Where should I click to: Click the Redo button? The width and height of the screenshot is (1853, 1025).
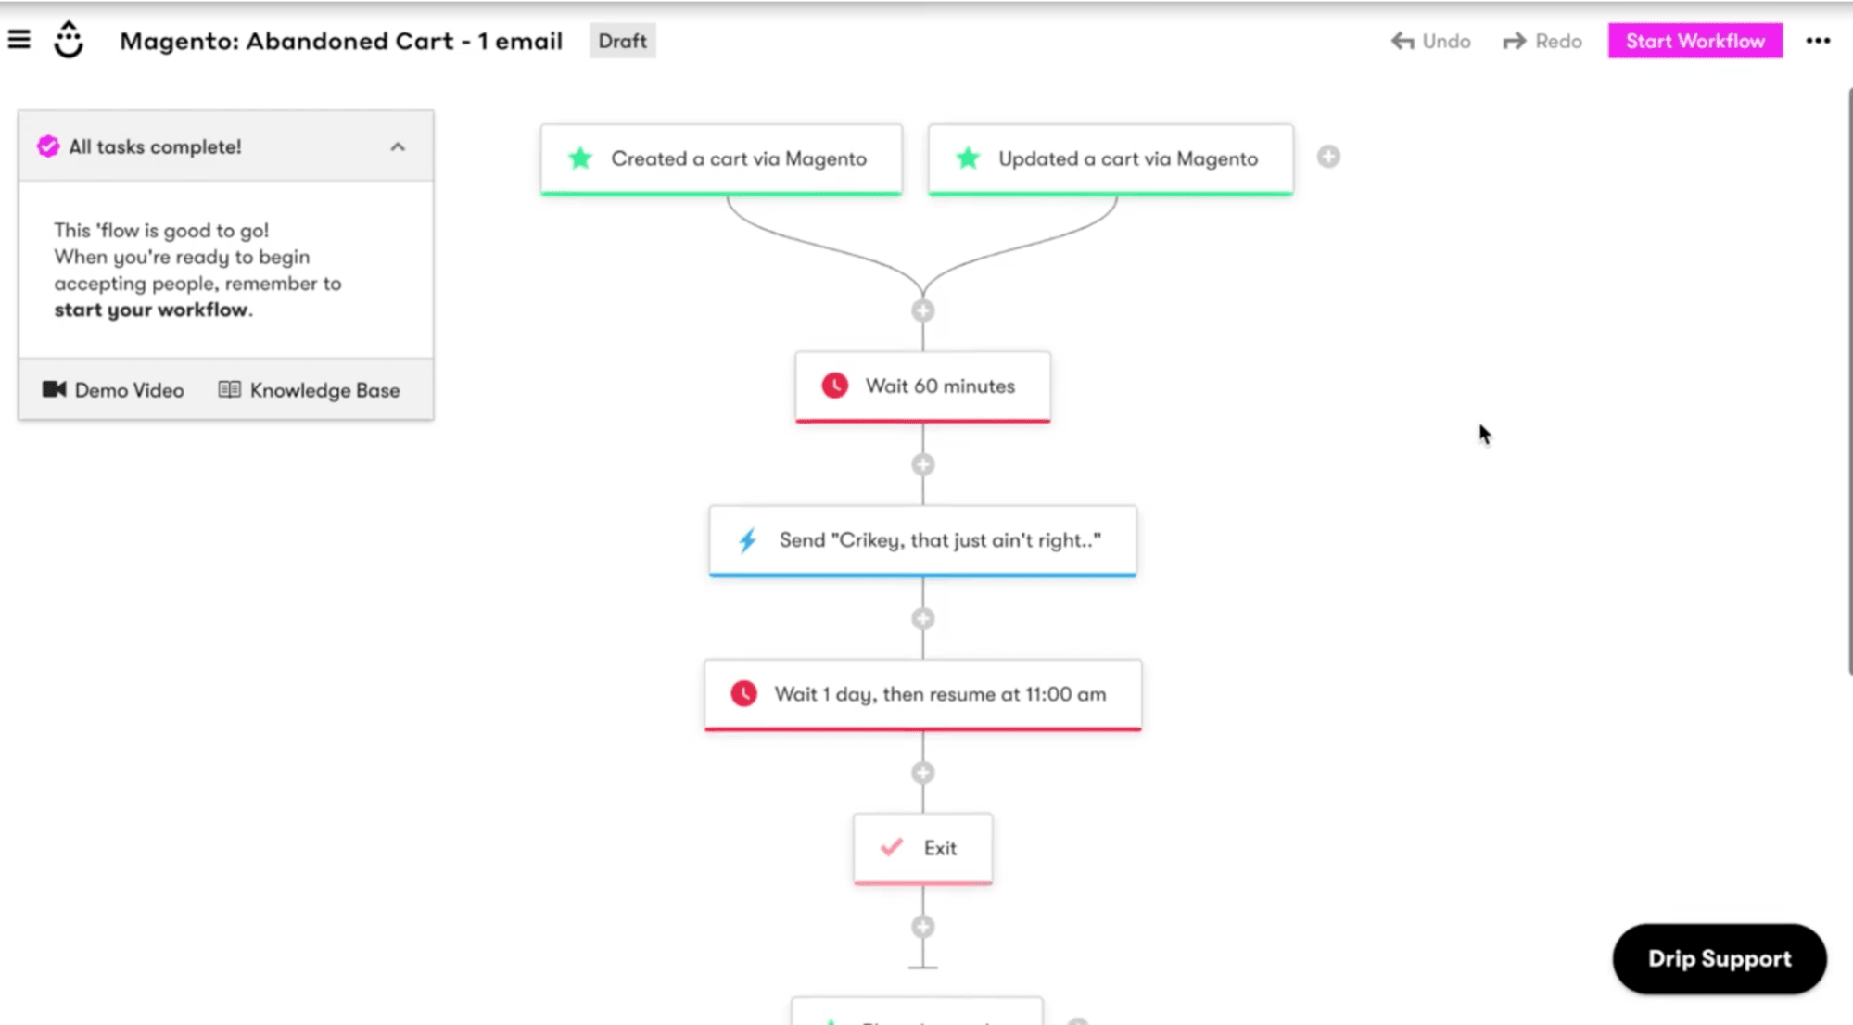coord(1542,41)
